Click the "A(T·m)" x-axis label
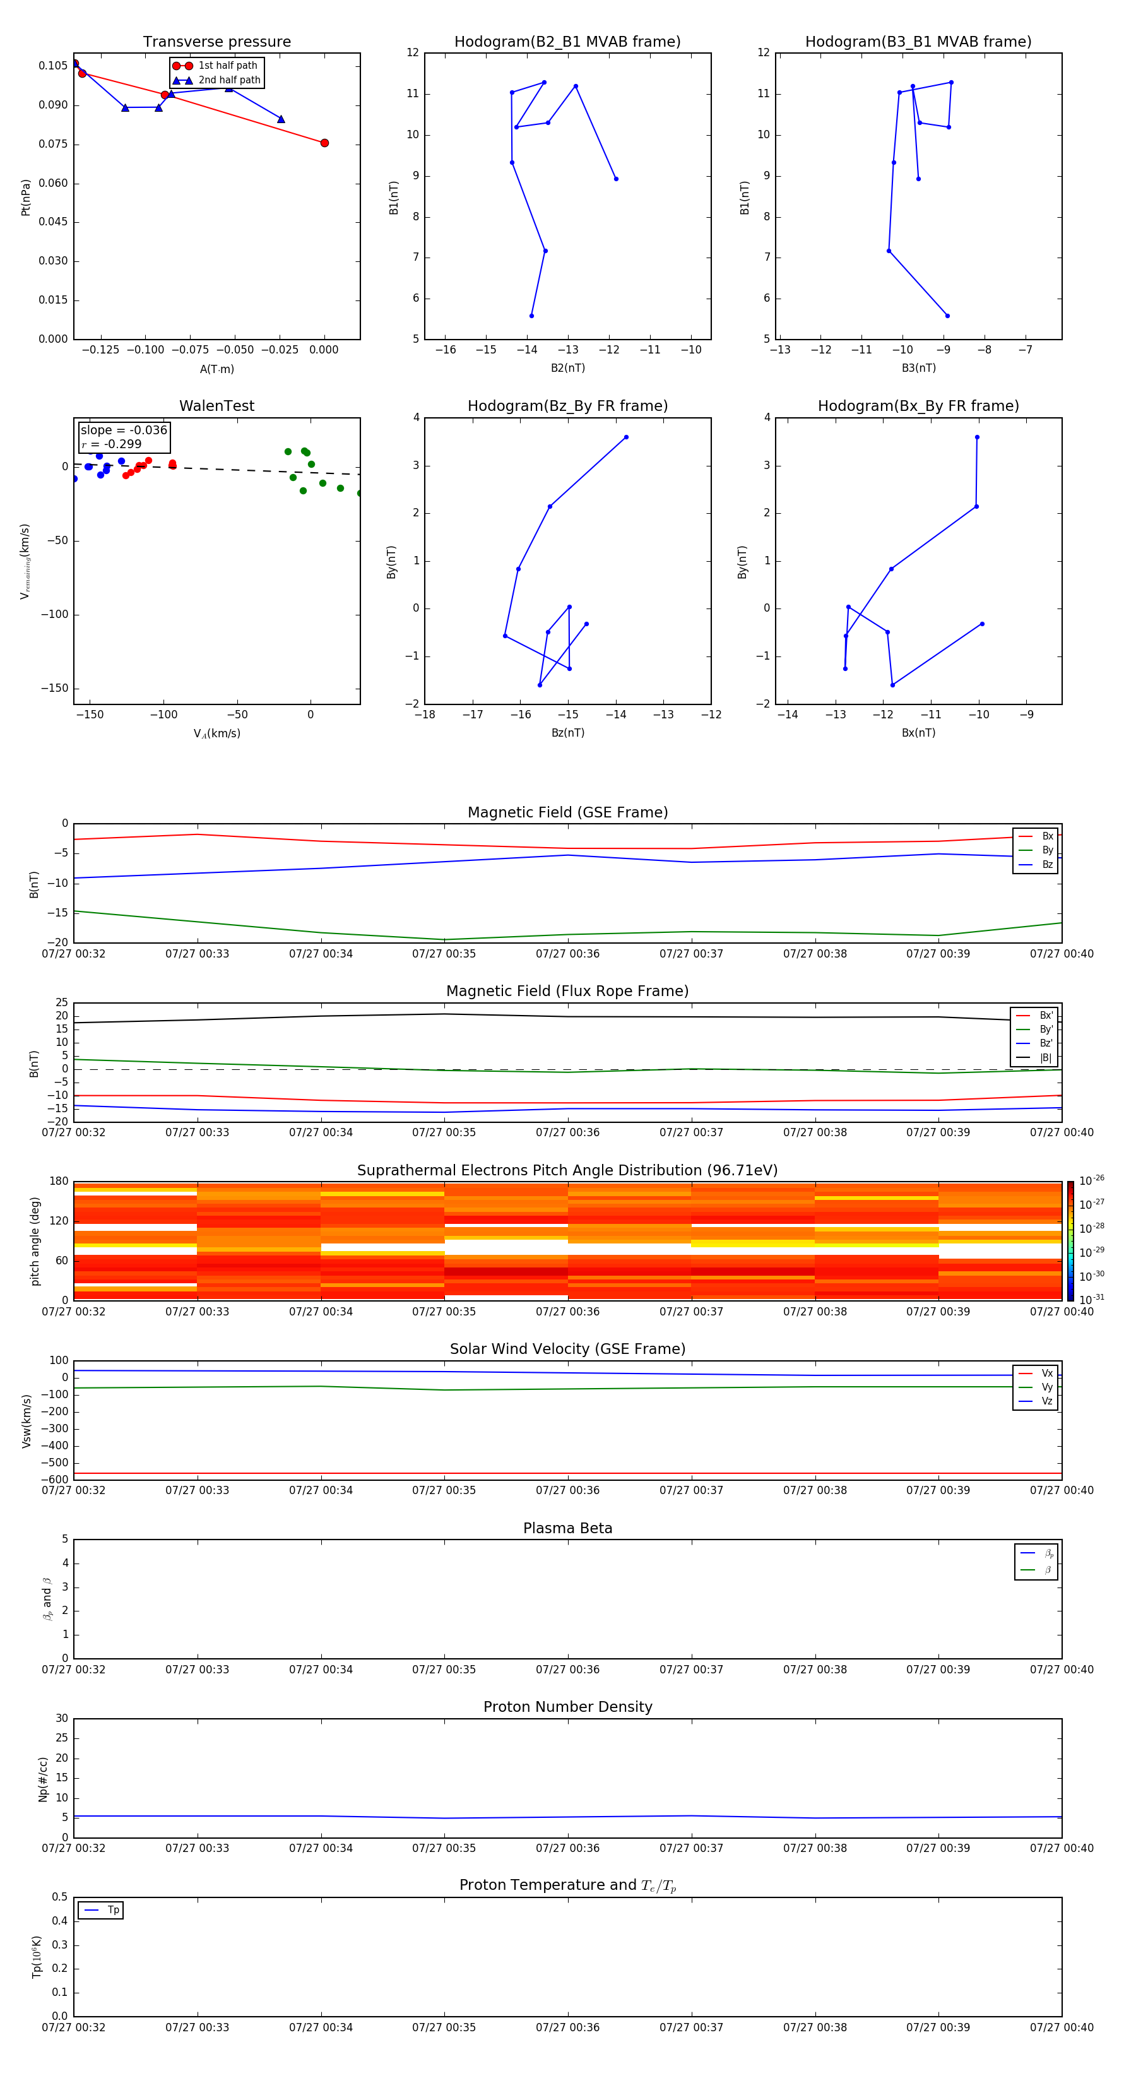Screen dimensions: 1136x2083 216,369
